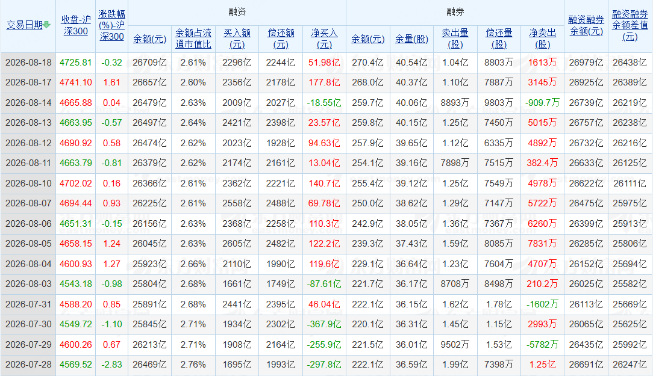Select the 2026-07-29 date cell
The height and width of the screenshot is (376, 653).
click(x=28, y=345)
